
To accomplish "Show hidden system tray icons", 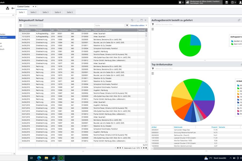I will [230, 158].
